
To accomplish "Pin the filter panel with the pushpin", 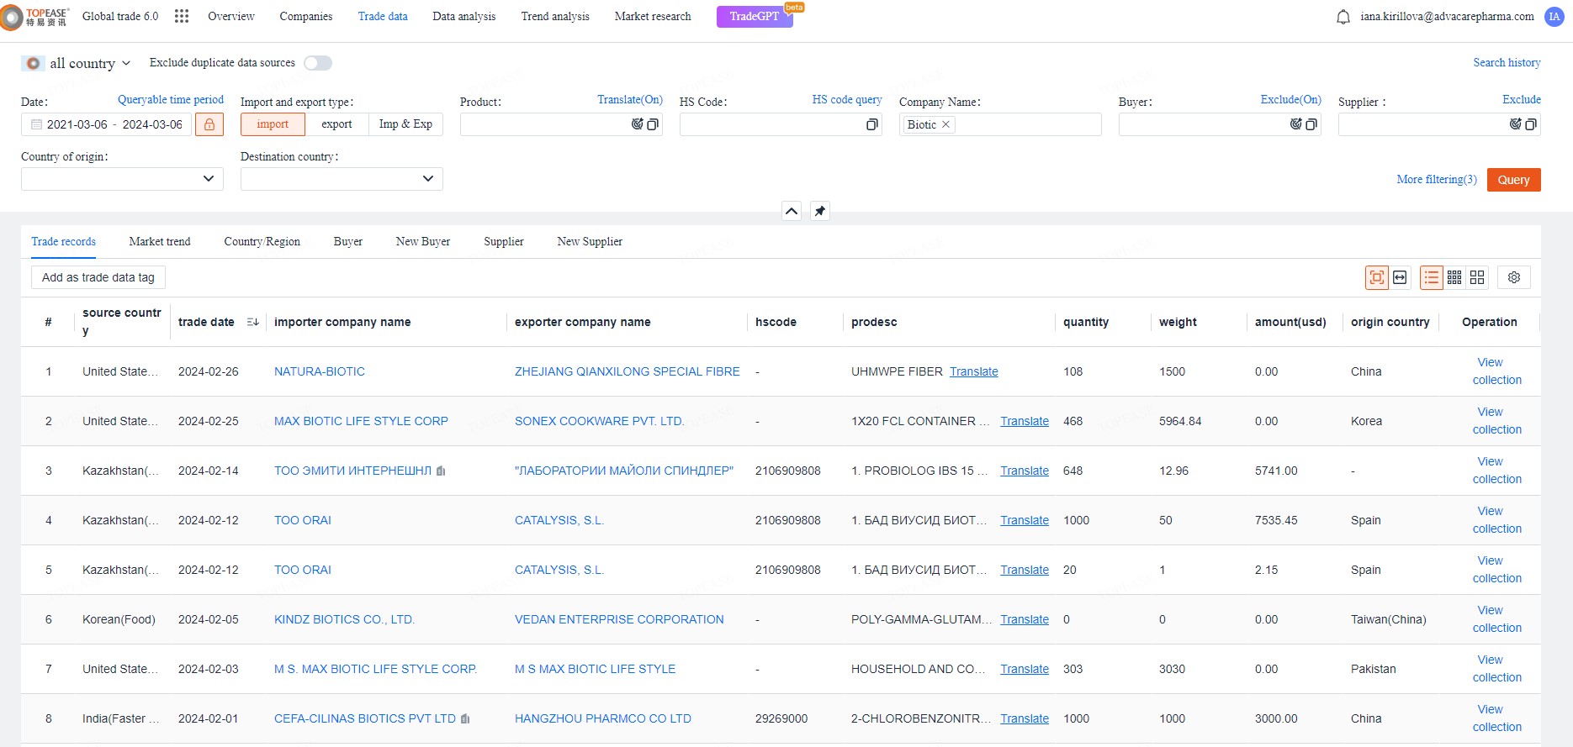I will pos(820,211).
